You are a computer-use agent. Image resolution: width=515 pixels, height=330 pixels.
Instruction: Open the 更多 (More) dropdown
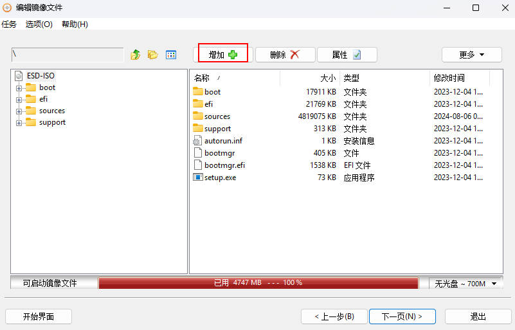point(471,55)
